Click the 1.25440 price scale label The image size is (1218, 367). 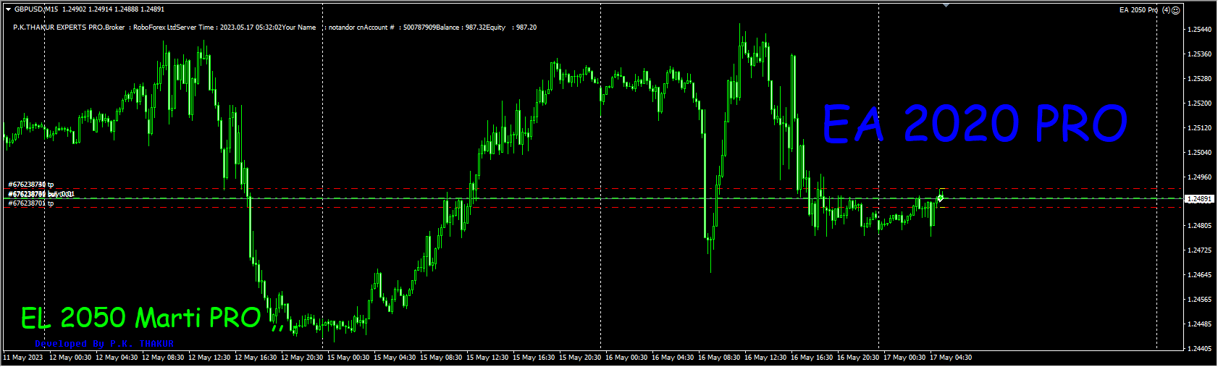pyautogui.click(x=1200, y=30)
